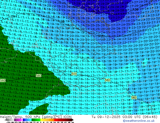This screenshot has height=123, width=160.
Task: Click the date 'Tu 09-12-2025'
Action: coord(106,117)
